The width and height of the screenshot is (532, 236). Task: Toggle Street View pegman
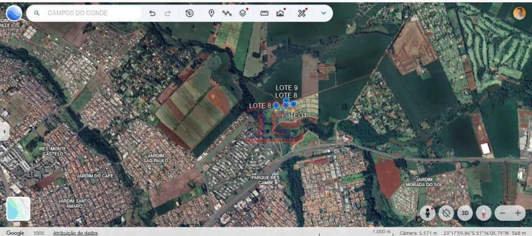coord(427,213)
